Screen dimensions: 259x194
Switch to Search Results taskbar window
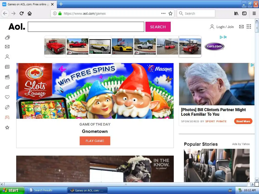coord(47,190)
